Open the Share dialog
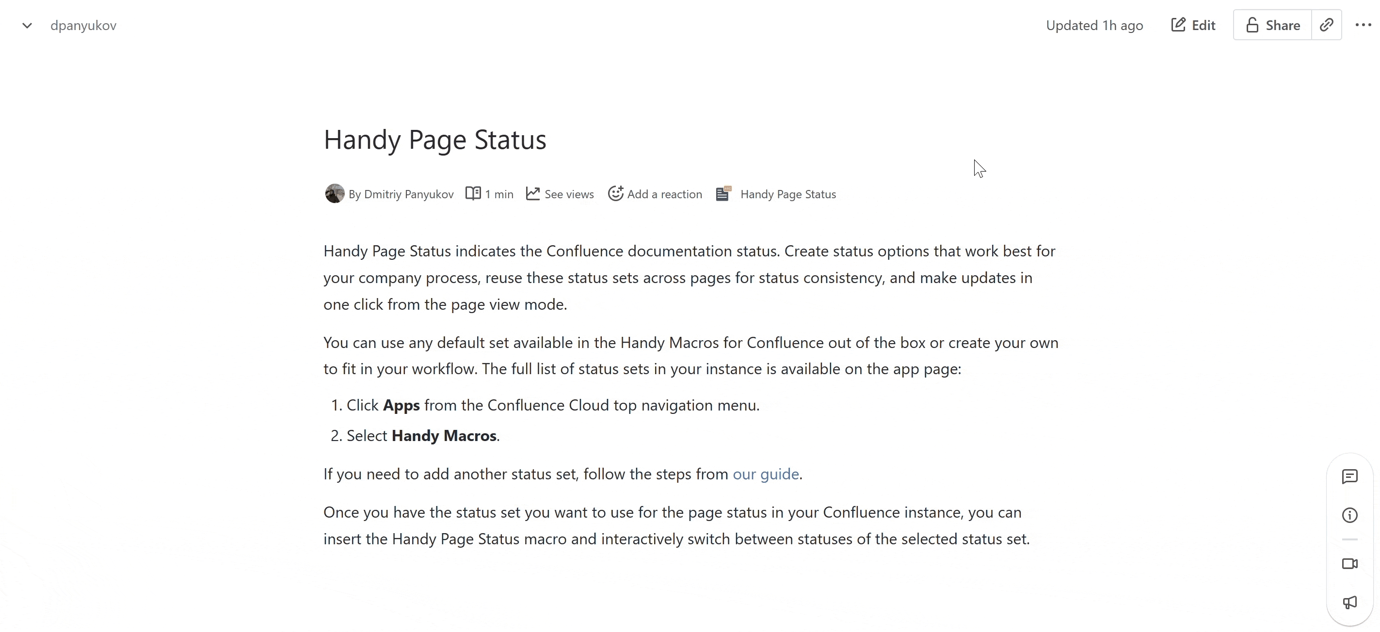This screenshot has height=632, width=1380. (1272, 25)
